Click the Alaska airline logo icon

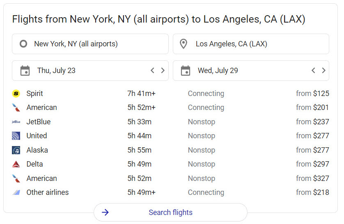click(16, 150)
